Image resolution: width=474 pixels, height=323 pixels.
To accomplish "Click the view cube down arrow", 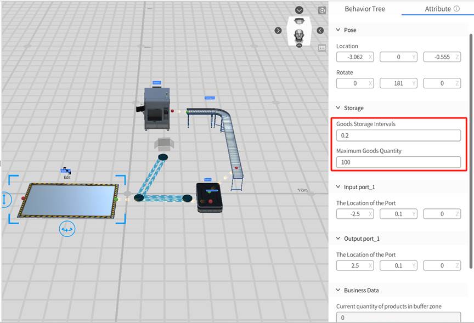I will click(x=299, y=10).
